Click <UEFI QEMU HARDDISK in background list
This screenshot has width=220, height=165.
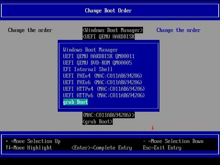pyautogui.click(x=109, y=37)
